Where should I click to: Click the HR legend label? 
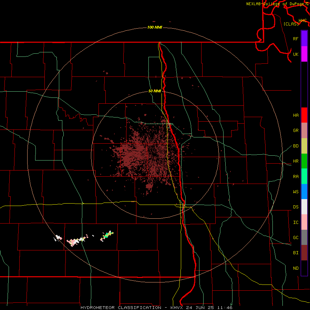point(296,161)
